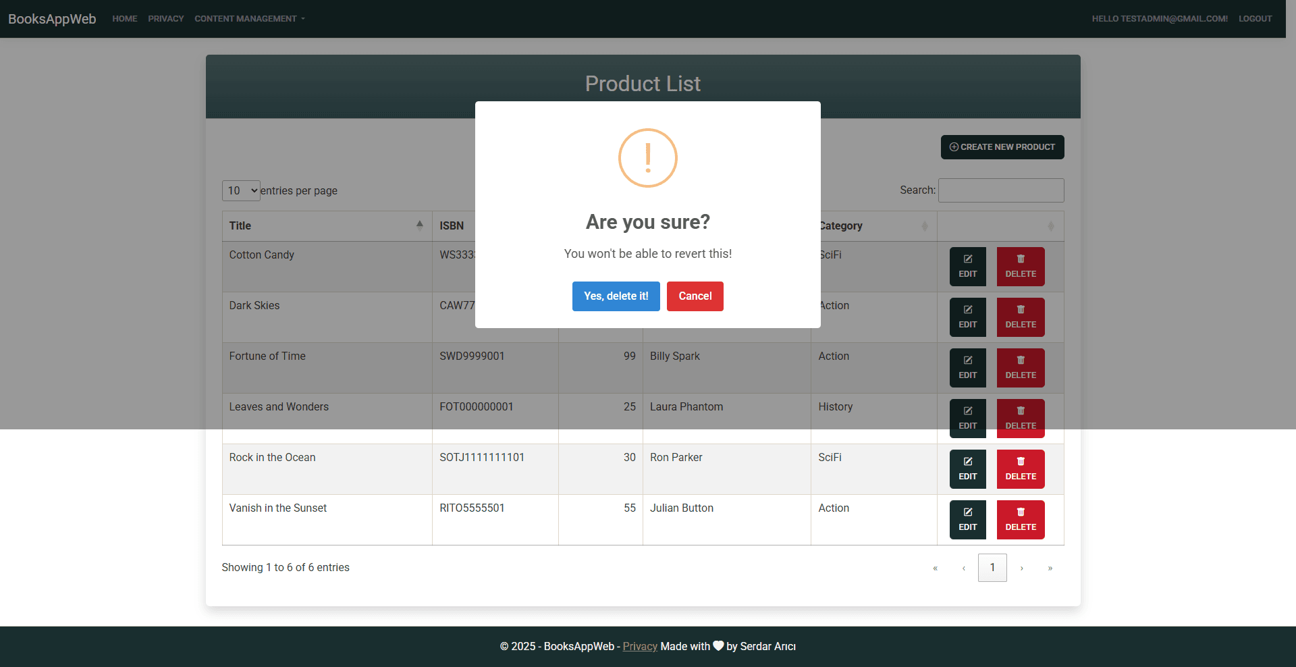The image size is (1296, 667).
Task: Sort the table by Title column
Action: (x=327, y=226)
